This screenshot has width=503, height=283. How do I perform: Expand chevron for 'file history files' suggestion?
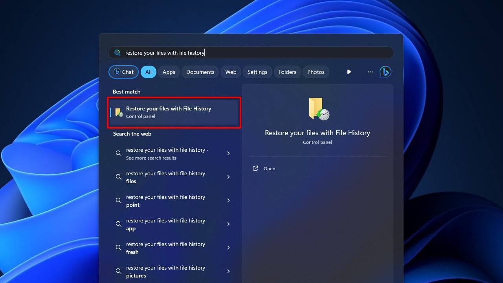[228, 177]
